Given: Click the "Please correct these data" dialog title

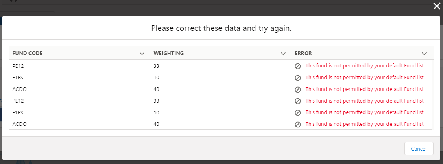Looking at the screenshot, I should 221,28.
